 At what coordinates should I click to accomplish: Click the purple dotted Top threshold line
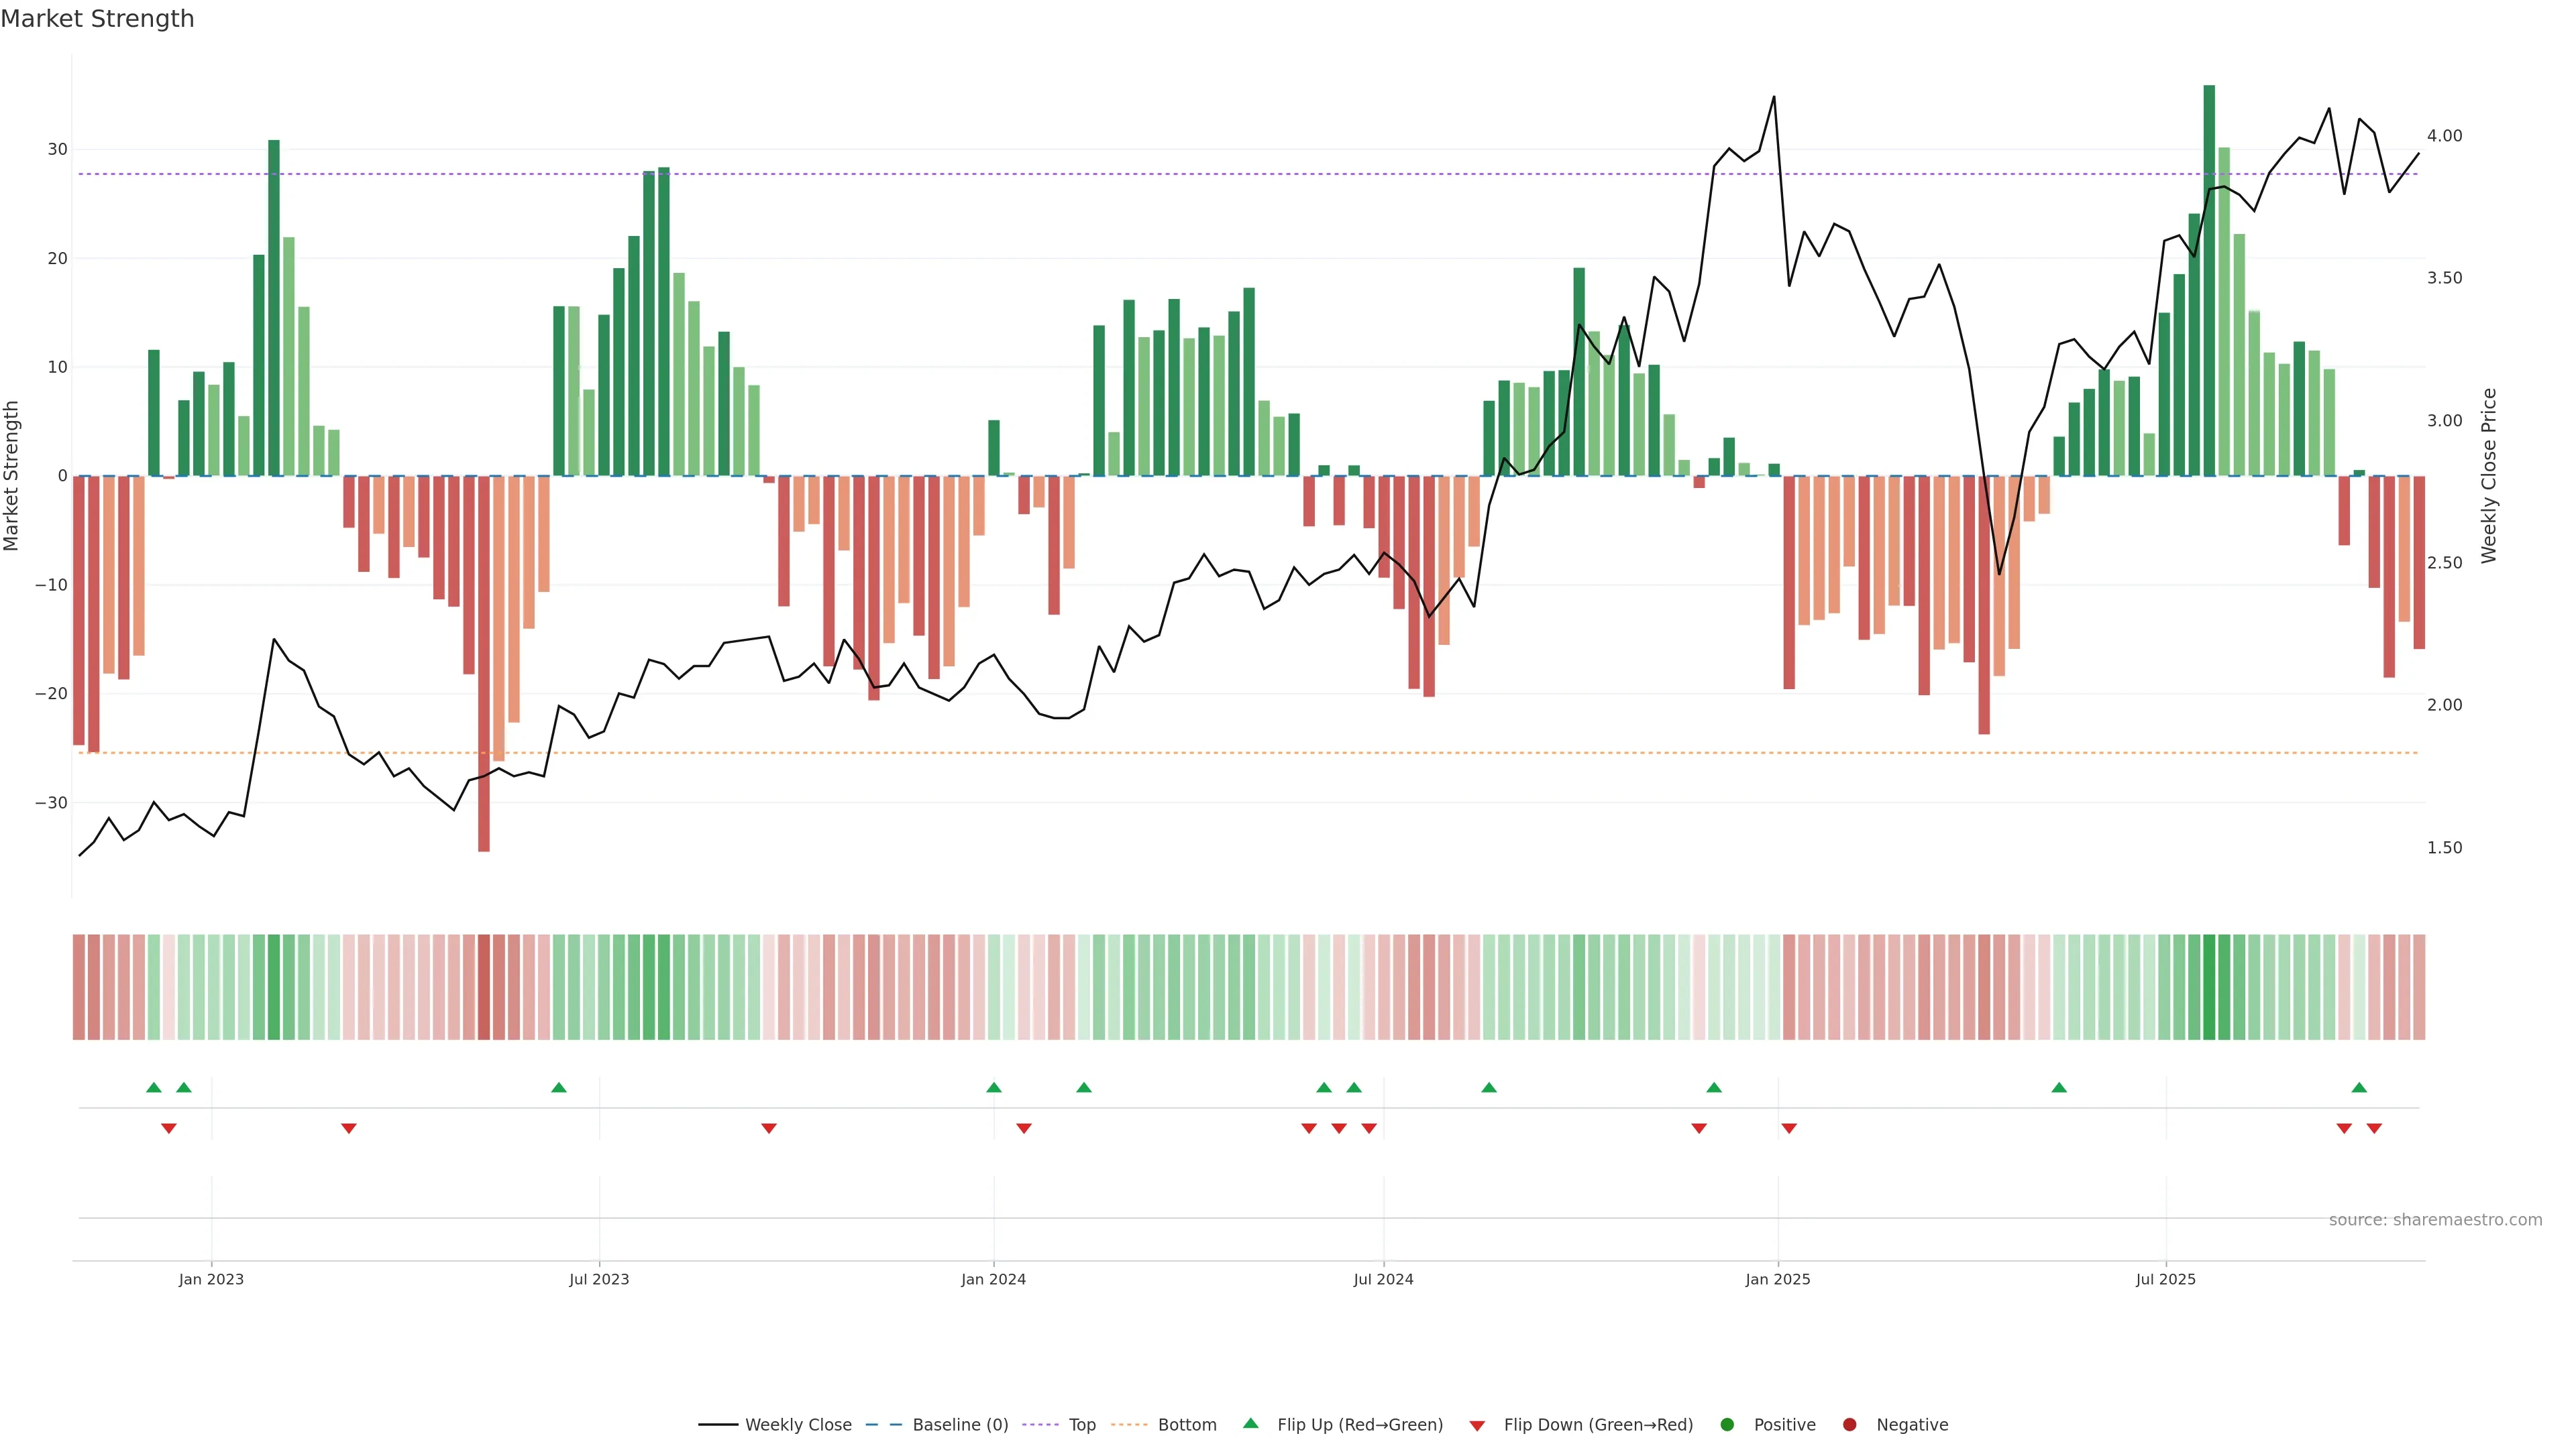(x=1000, y=174)
